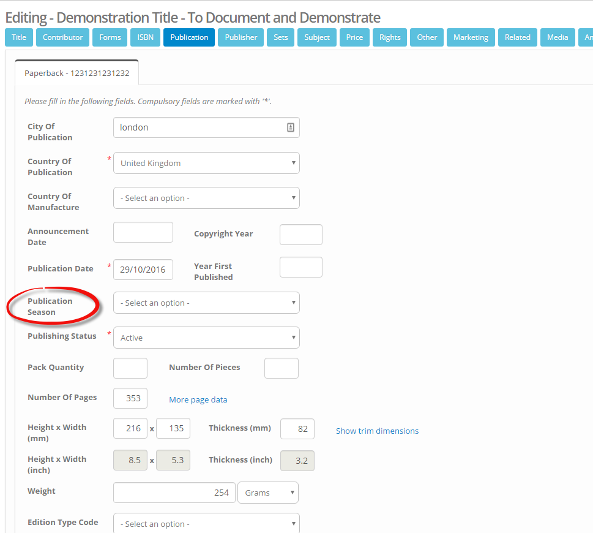Expand the Country Of Manufacture dropdown
This screenshot has width=593, height=533.
(x=206, y=198)
